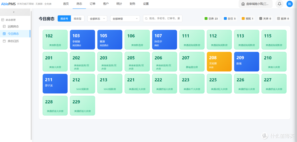The image size is (297, 142).
Task: Open room 225 card
Action: tap(219, 84)
